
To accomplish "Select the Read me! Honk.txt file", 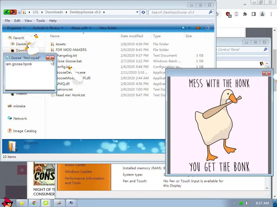I will pos(70,95).
